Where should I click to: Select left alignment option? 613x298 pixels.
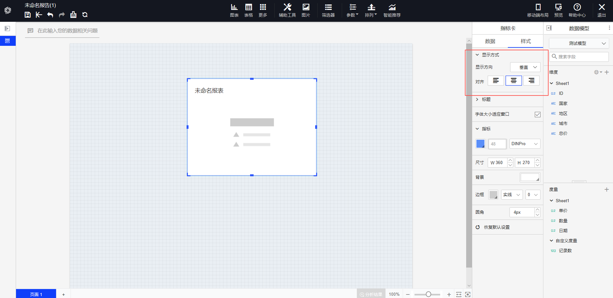click(x=496, y=81)
